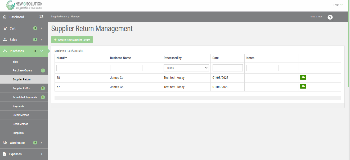
Task: Open the Processed by Blank dropdown
Action: click(186, 67)
